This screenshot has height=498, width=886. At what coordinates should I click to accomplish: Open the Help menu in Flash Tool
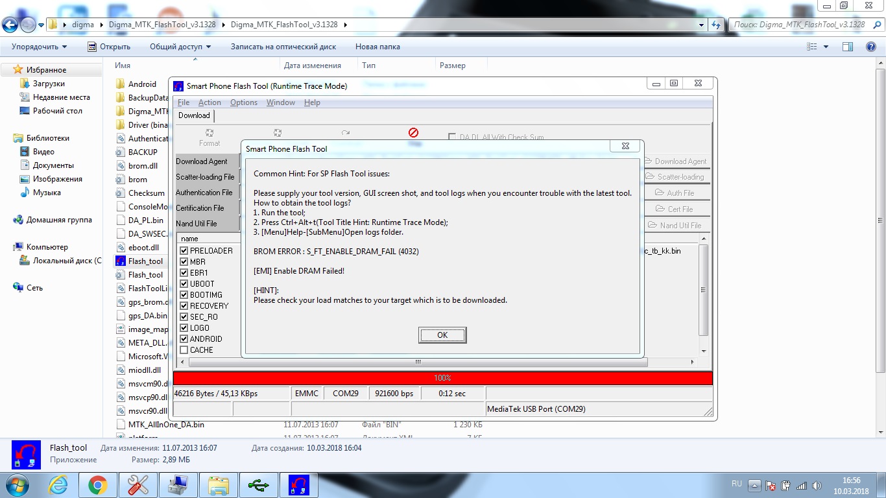click(x=312, y=102)
